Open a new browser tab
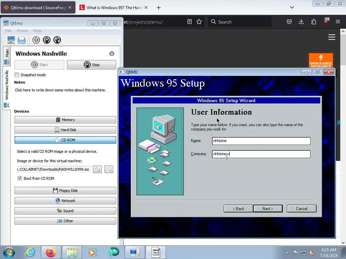346x259 pixels. coord(158,8)
